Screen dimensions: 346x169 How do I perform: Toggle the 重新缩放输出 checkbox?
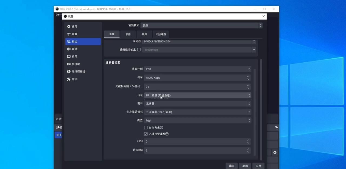pyautogui.click(x=139, y=50)
